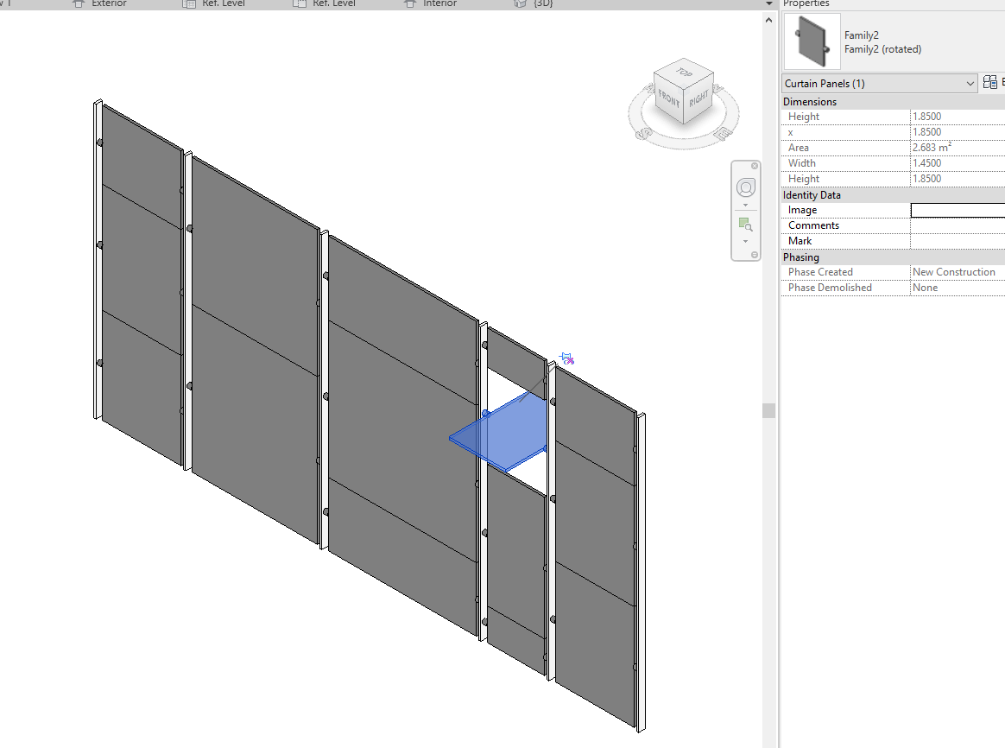Close the navigation bar with its X icon

(755, 165)
